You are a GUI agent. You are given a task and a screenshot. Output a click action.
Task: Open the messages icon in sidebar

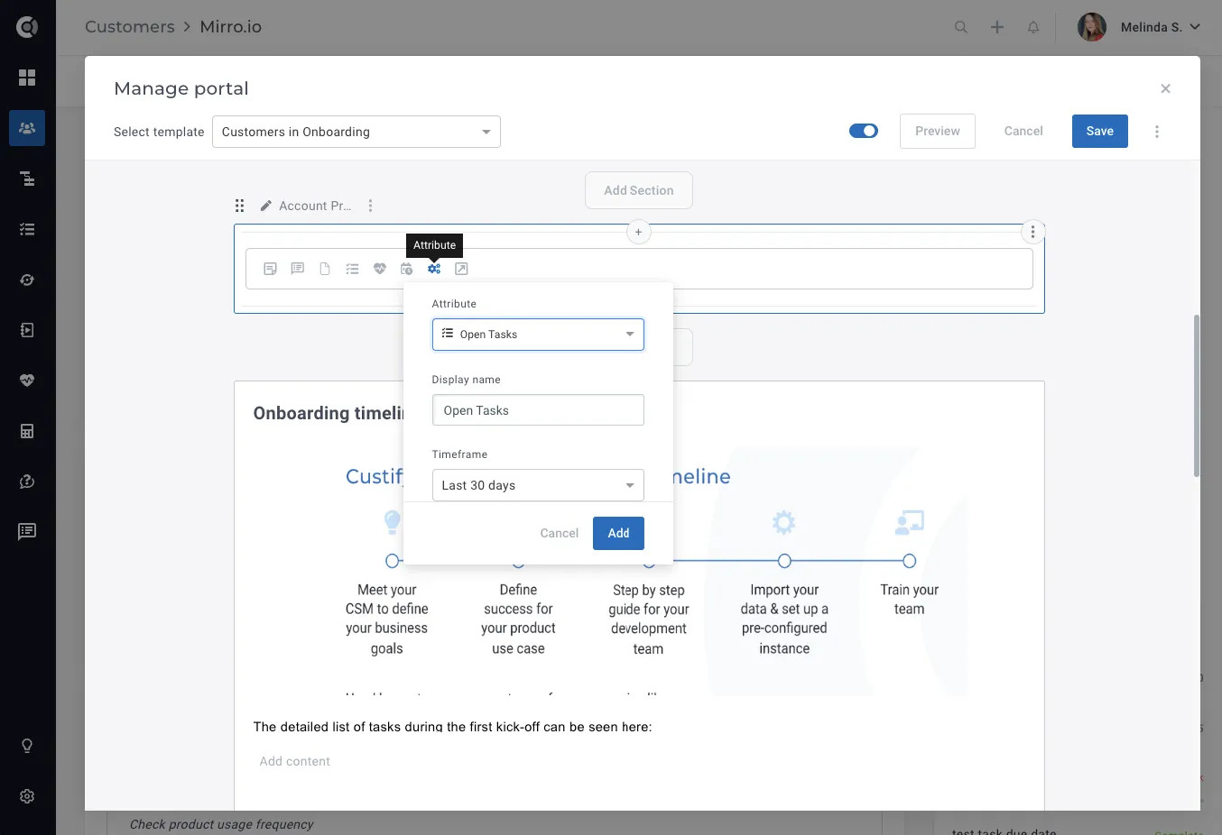tap(27, 531)
